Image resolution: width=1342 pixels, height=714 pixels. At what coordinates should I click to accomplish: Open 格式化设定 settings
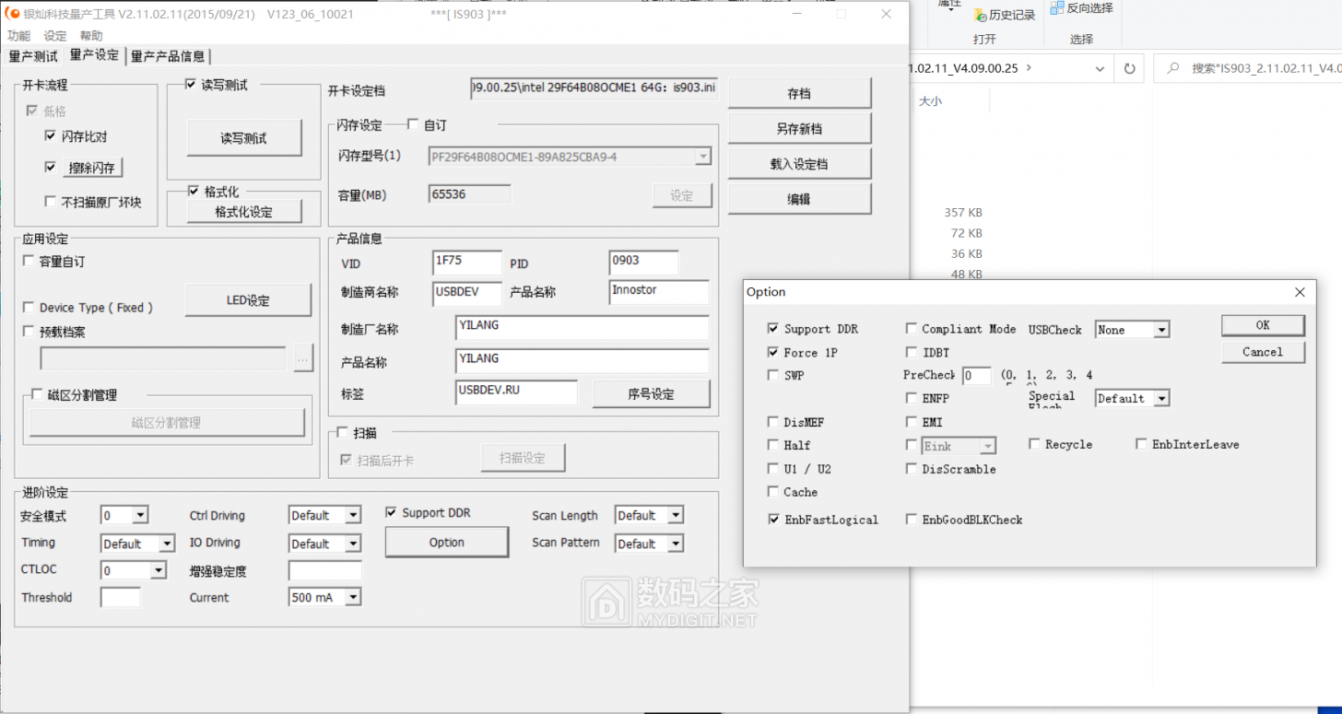(x=243, y=212)
